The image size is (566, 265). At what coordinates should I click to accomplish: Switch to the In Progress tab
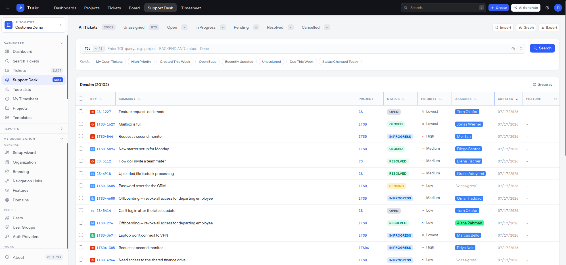210,27
